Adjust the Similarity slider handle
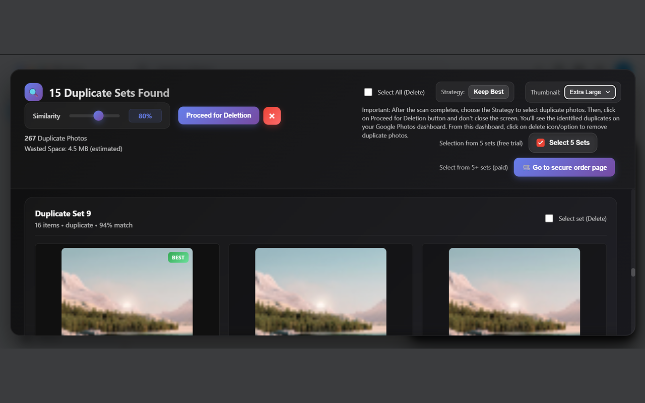 [98, 116]
